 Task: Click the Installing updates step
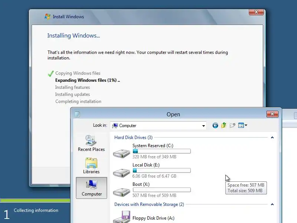(72, 94)
